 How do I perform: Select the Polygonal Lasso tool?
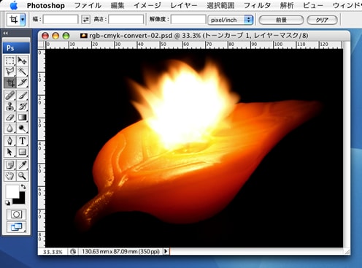click(10, 71)
